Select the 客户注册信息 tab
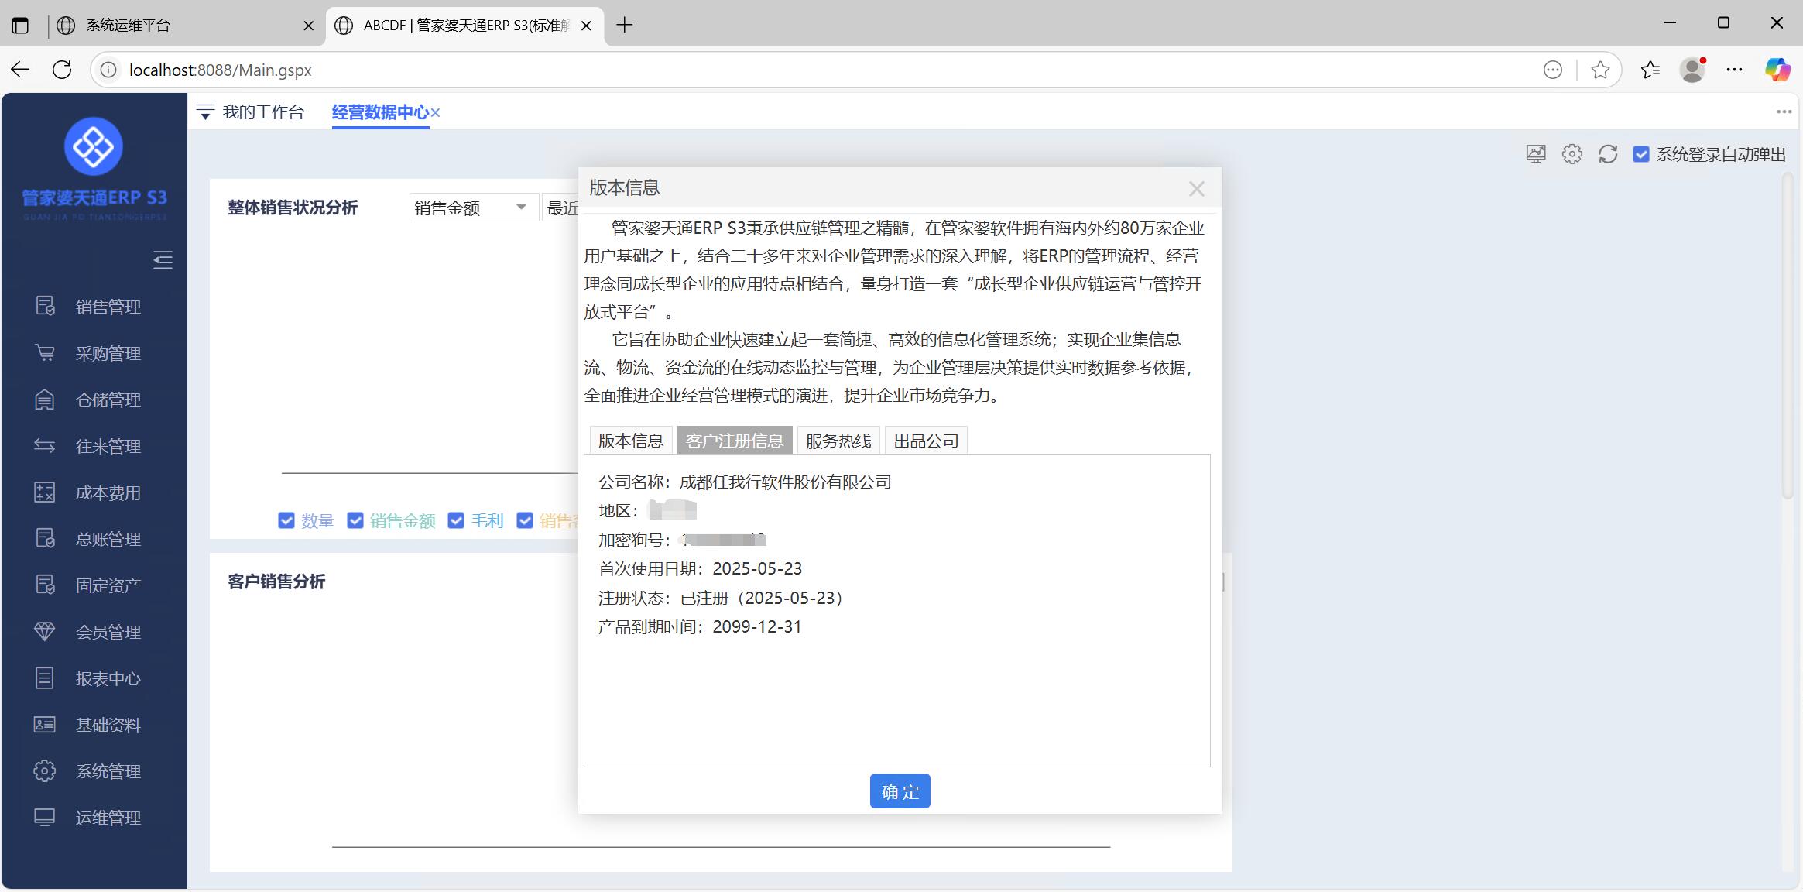The width and height of the screenshot is (1803, 892). pos(735,441)
